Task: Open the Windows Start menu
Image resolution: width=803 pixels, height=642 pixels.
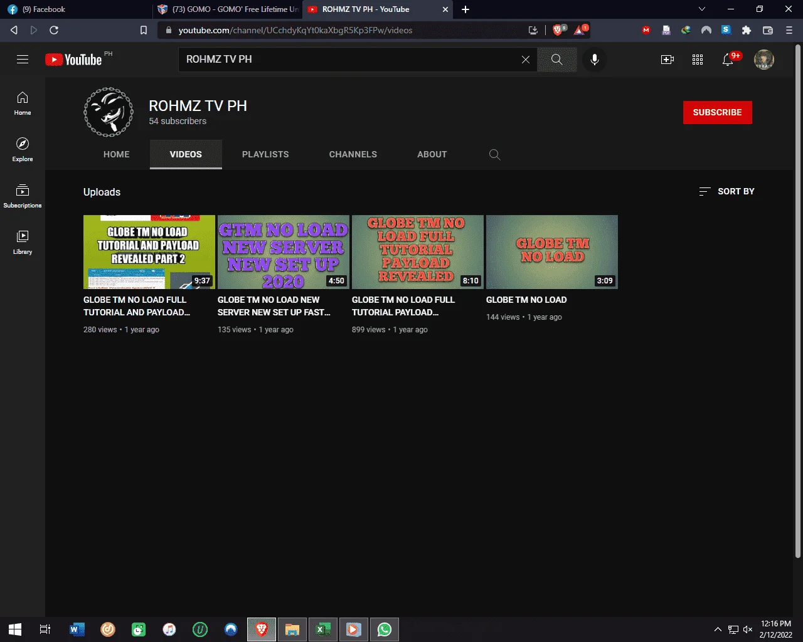Action: pos(15,629)
